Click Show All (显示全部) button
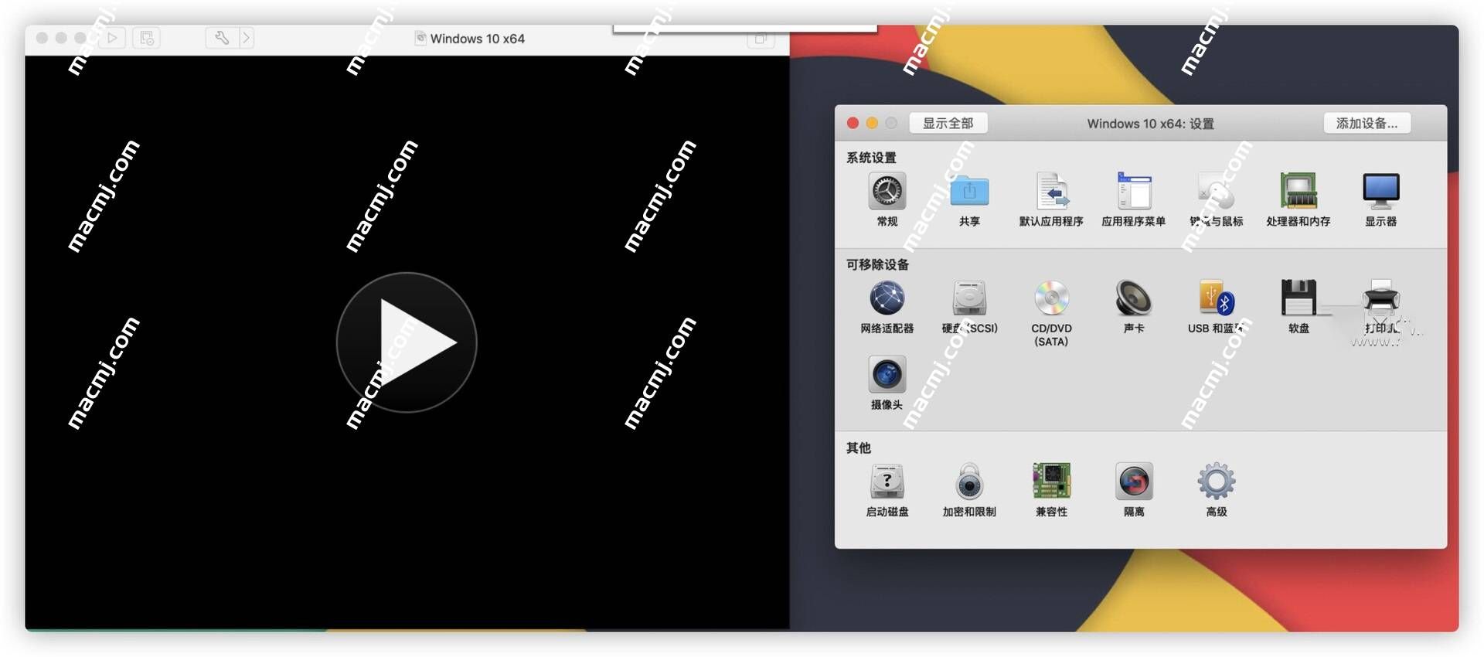Viewport: 1484px width, 657px height. [x=948, y=124]
